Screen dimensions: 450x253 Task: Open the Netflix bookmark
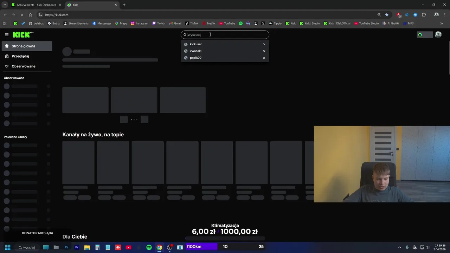pyautogui.click(x=209, y=24)
